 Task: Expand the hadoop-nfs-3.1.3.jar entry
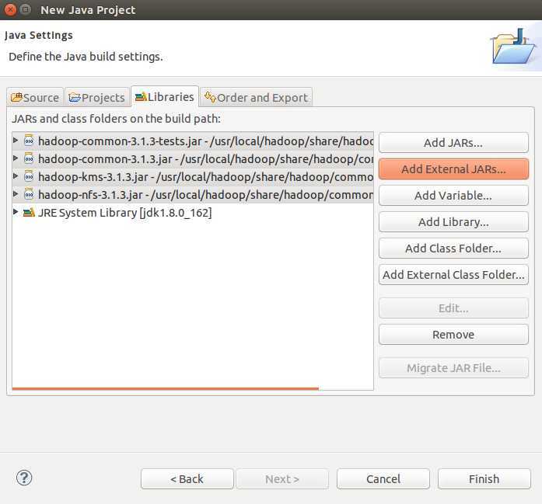(16, 194)
